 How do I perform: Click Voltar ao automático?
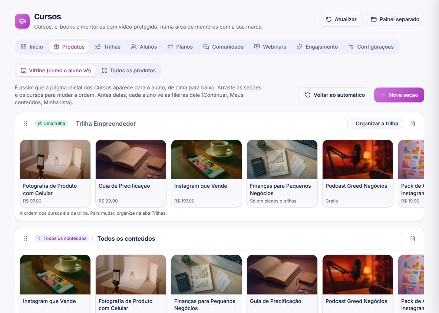335,95
